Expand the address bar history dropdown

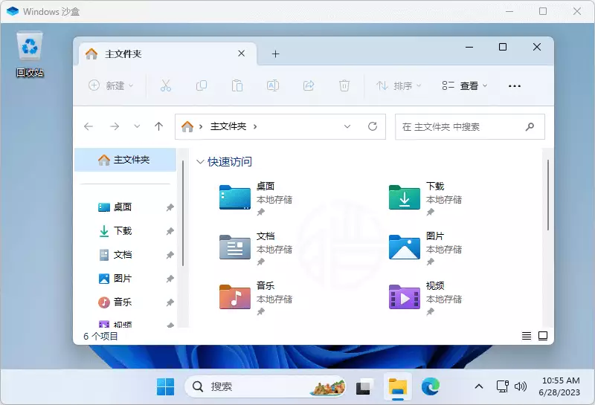pos(347,126)
